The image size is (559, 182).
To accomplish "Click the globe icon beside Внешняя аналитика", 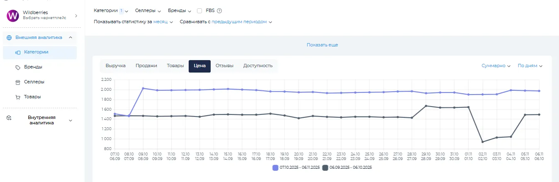I will pos(9,37).
